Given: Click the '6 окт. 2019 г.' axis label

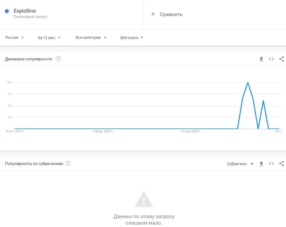Looking at the screenshot, I should 15,131.
